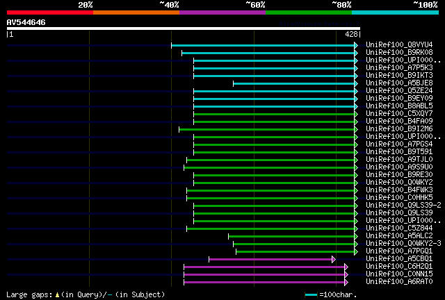Select the UniRef100_A7PGQ1 label
This screenshot has height=300, width=445.
pos(399,251)
